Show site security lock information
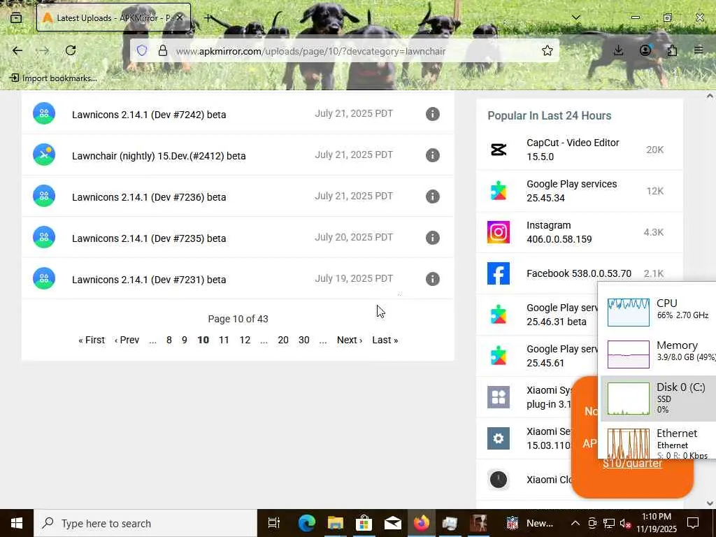The image size is (716, 537). (162, 50)
